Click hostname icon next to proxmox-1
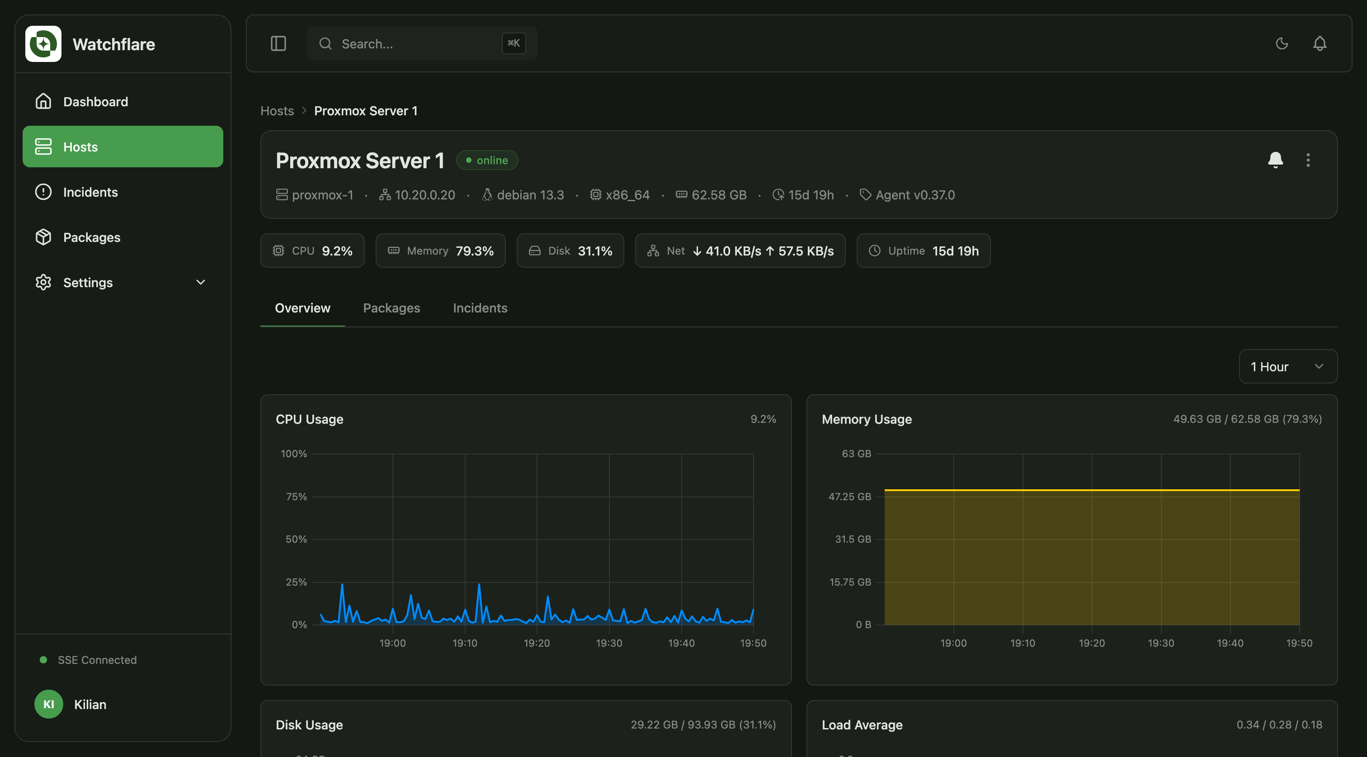Image resolution: width=1367 pixels, height=757 pixels. point(282,195)
